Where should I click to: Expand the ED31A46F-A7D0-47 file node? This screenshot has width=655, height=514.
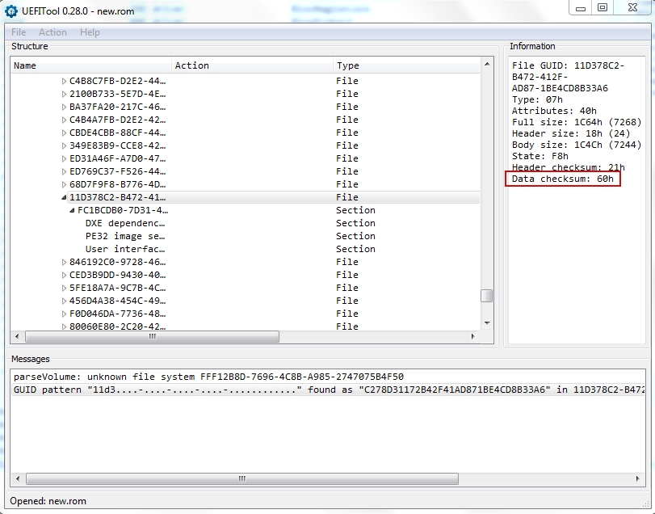(64, 158)
